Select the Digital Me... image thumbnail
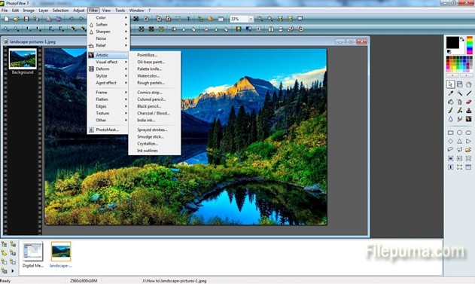This screenshot has width=475, height=284. tap(33, 252)
